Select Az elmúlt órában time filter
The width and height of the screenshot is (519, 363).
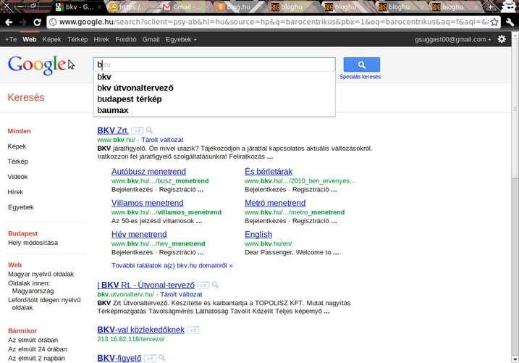point(33,340)
